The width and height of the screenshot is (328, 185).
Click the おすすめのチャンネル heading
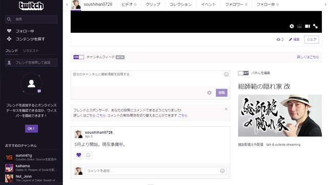click(x=21, y=145)
